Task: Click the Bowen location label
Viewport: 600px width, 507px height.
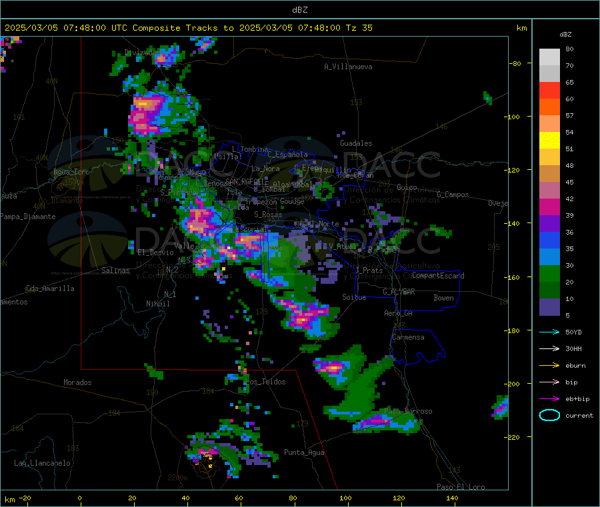Action: tap(443, 298)
